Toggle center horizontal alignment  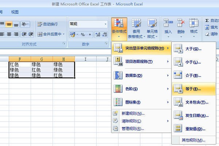pos(9,34)
